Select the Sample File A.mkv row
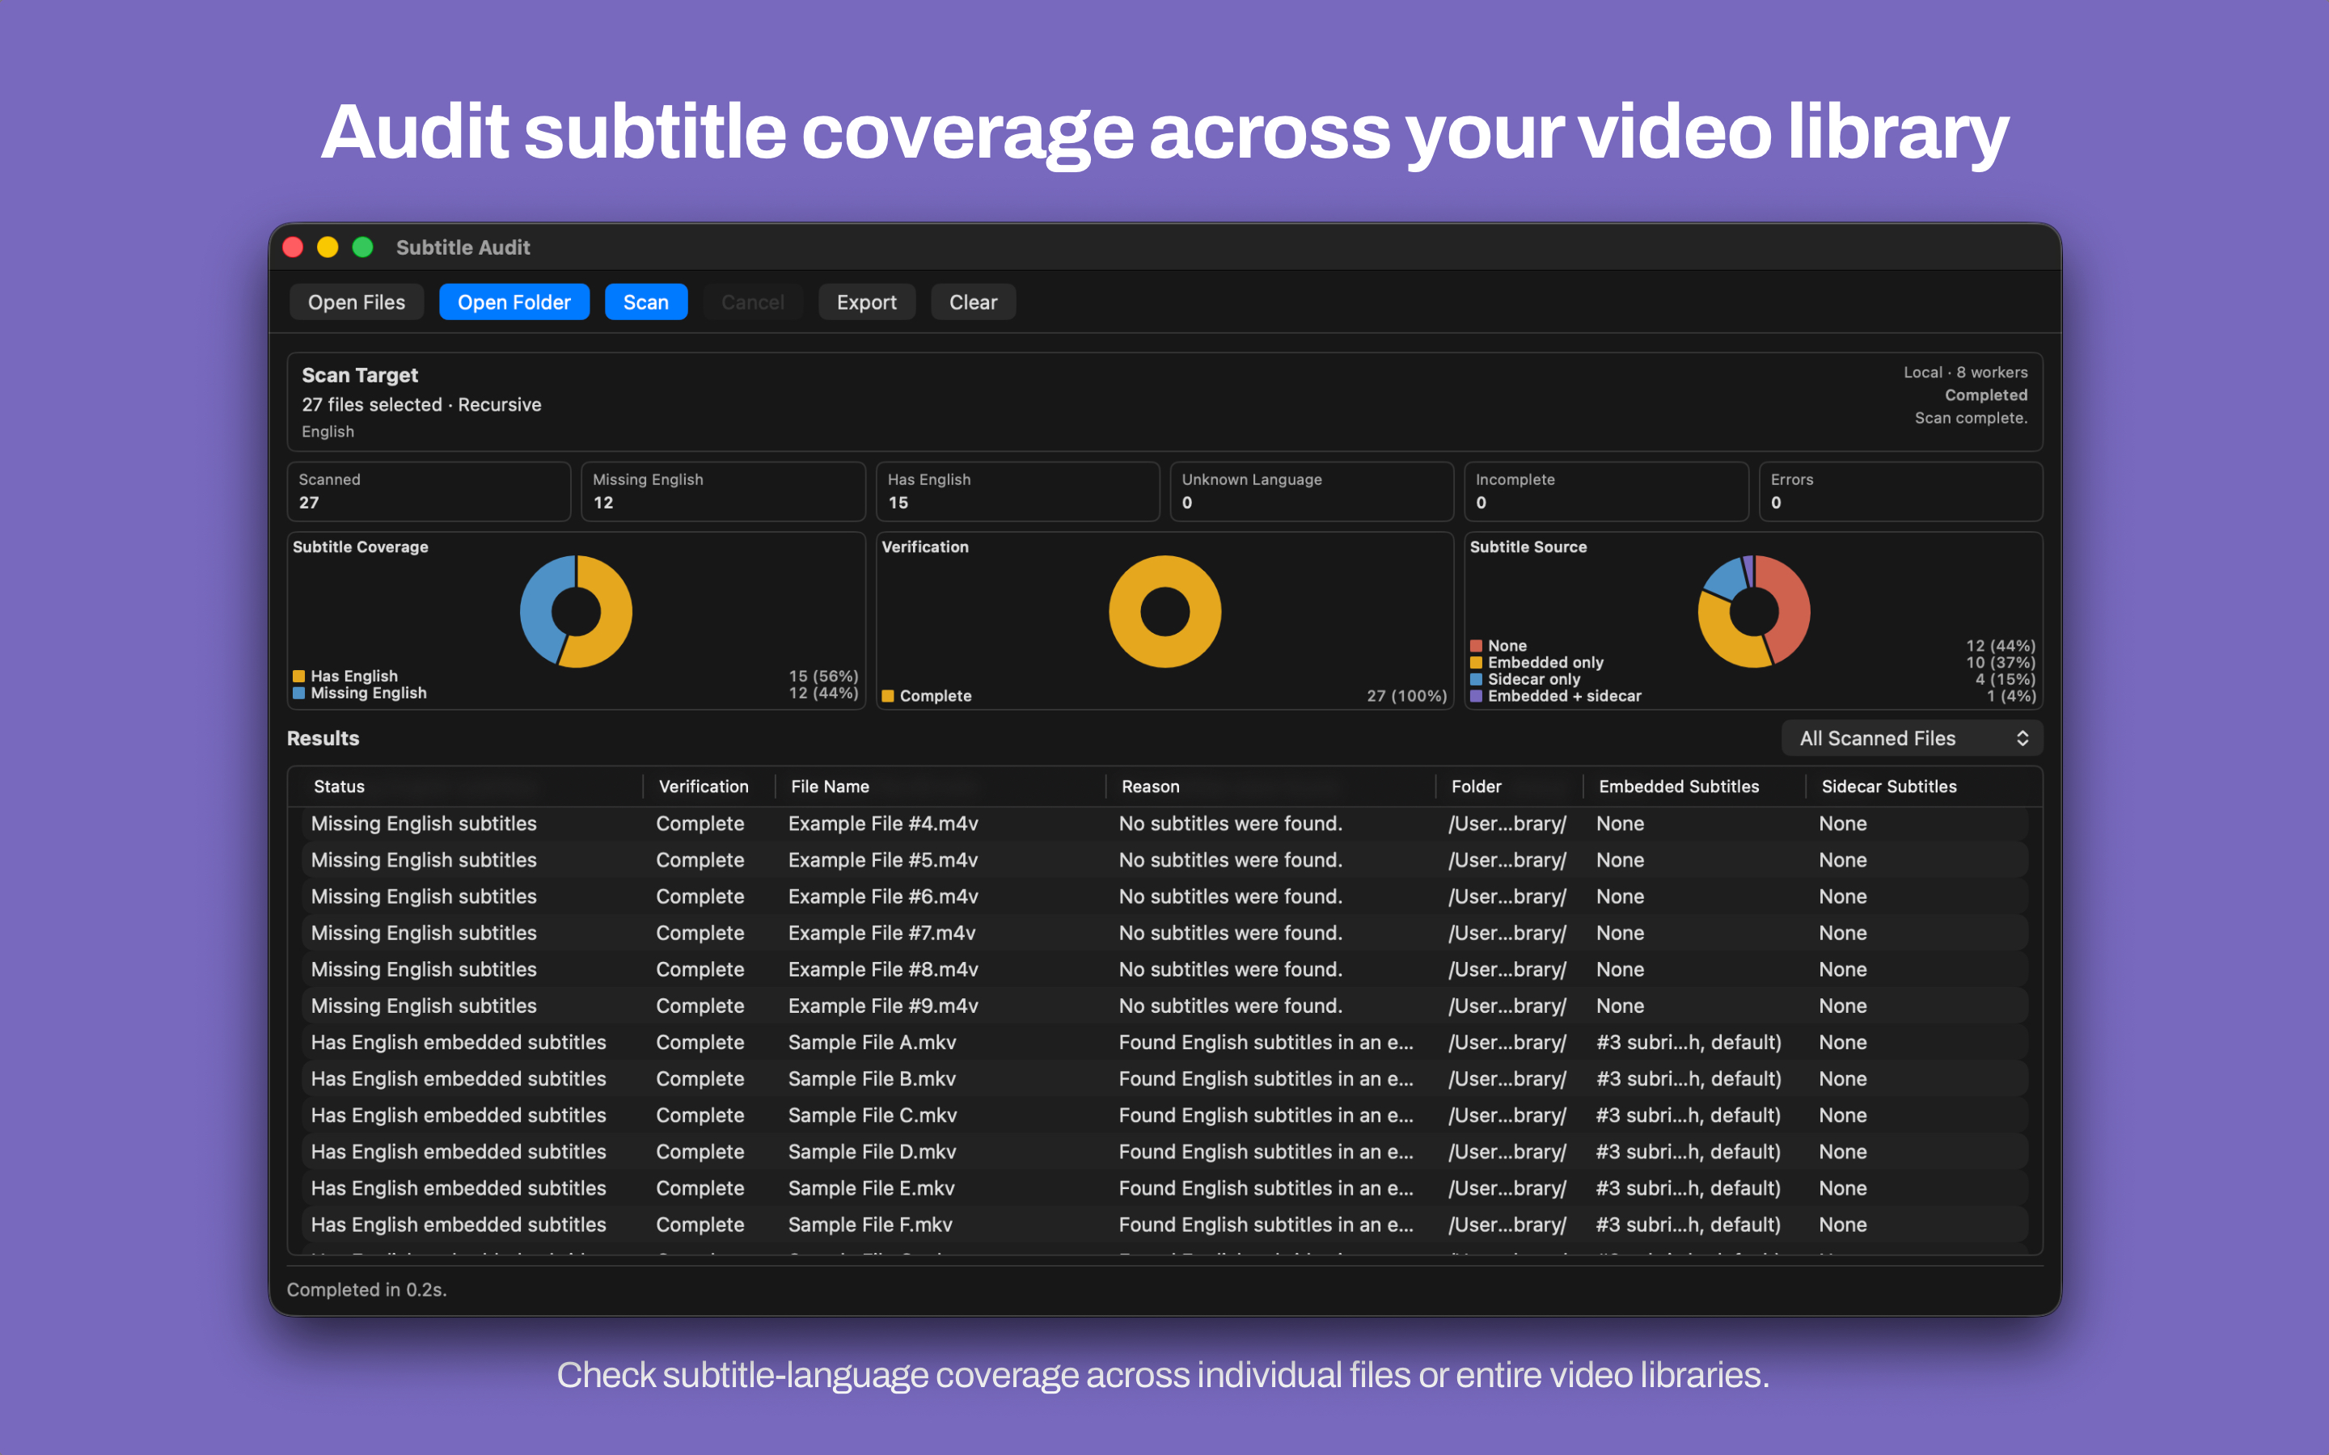The width and height of the screenshot is (2329, 1455). (x=1164, y=1043)
